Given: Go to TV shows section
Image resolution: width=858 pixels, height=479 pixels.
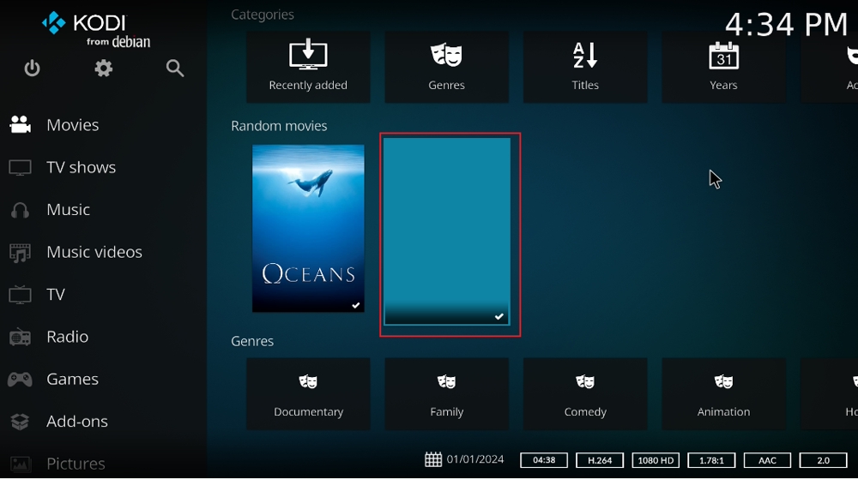Looking at the screenshot, I should point(81,167).
